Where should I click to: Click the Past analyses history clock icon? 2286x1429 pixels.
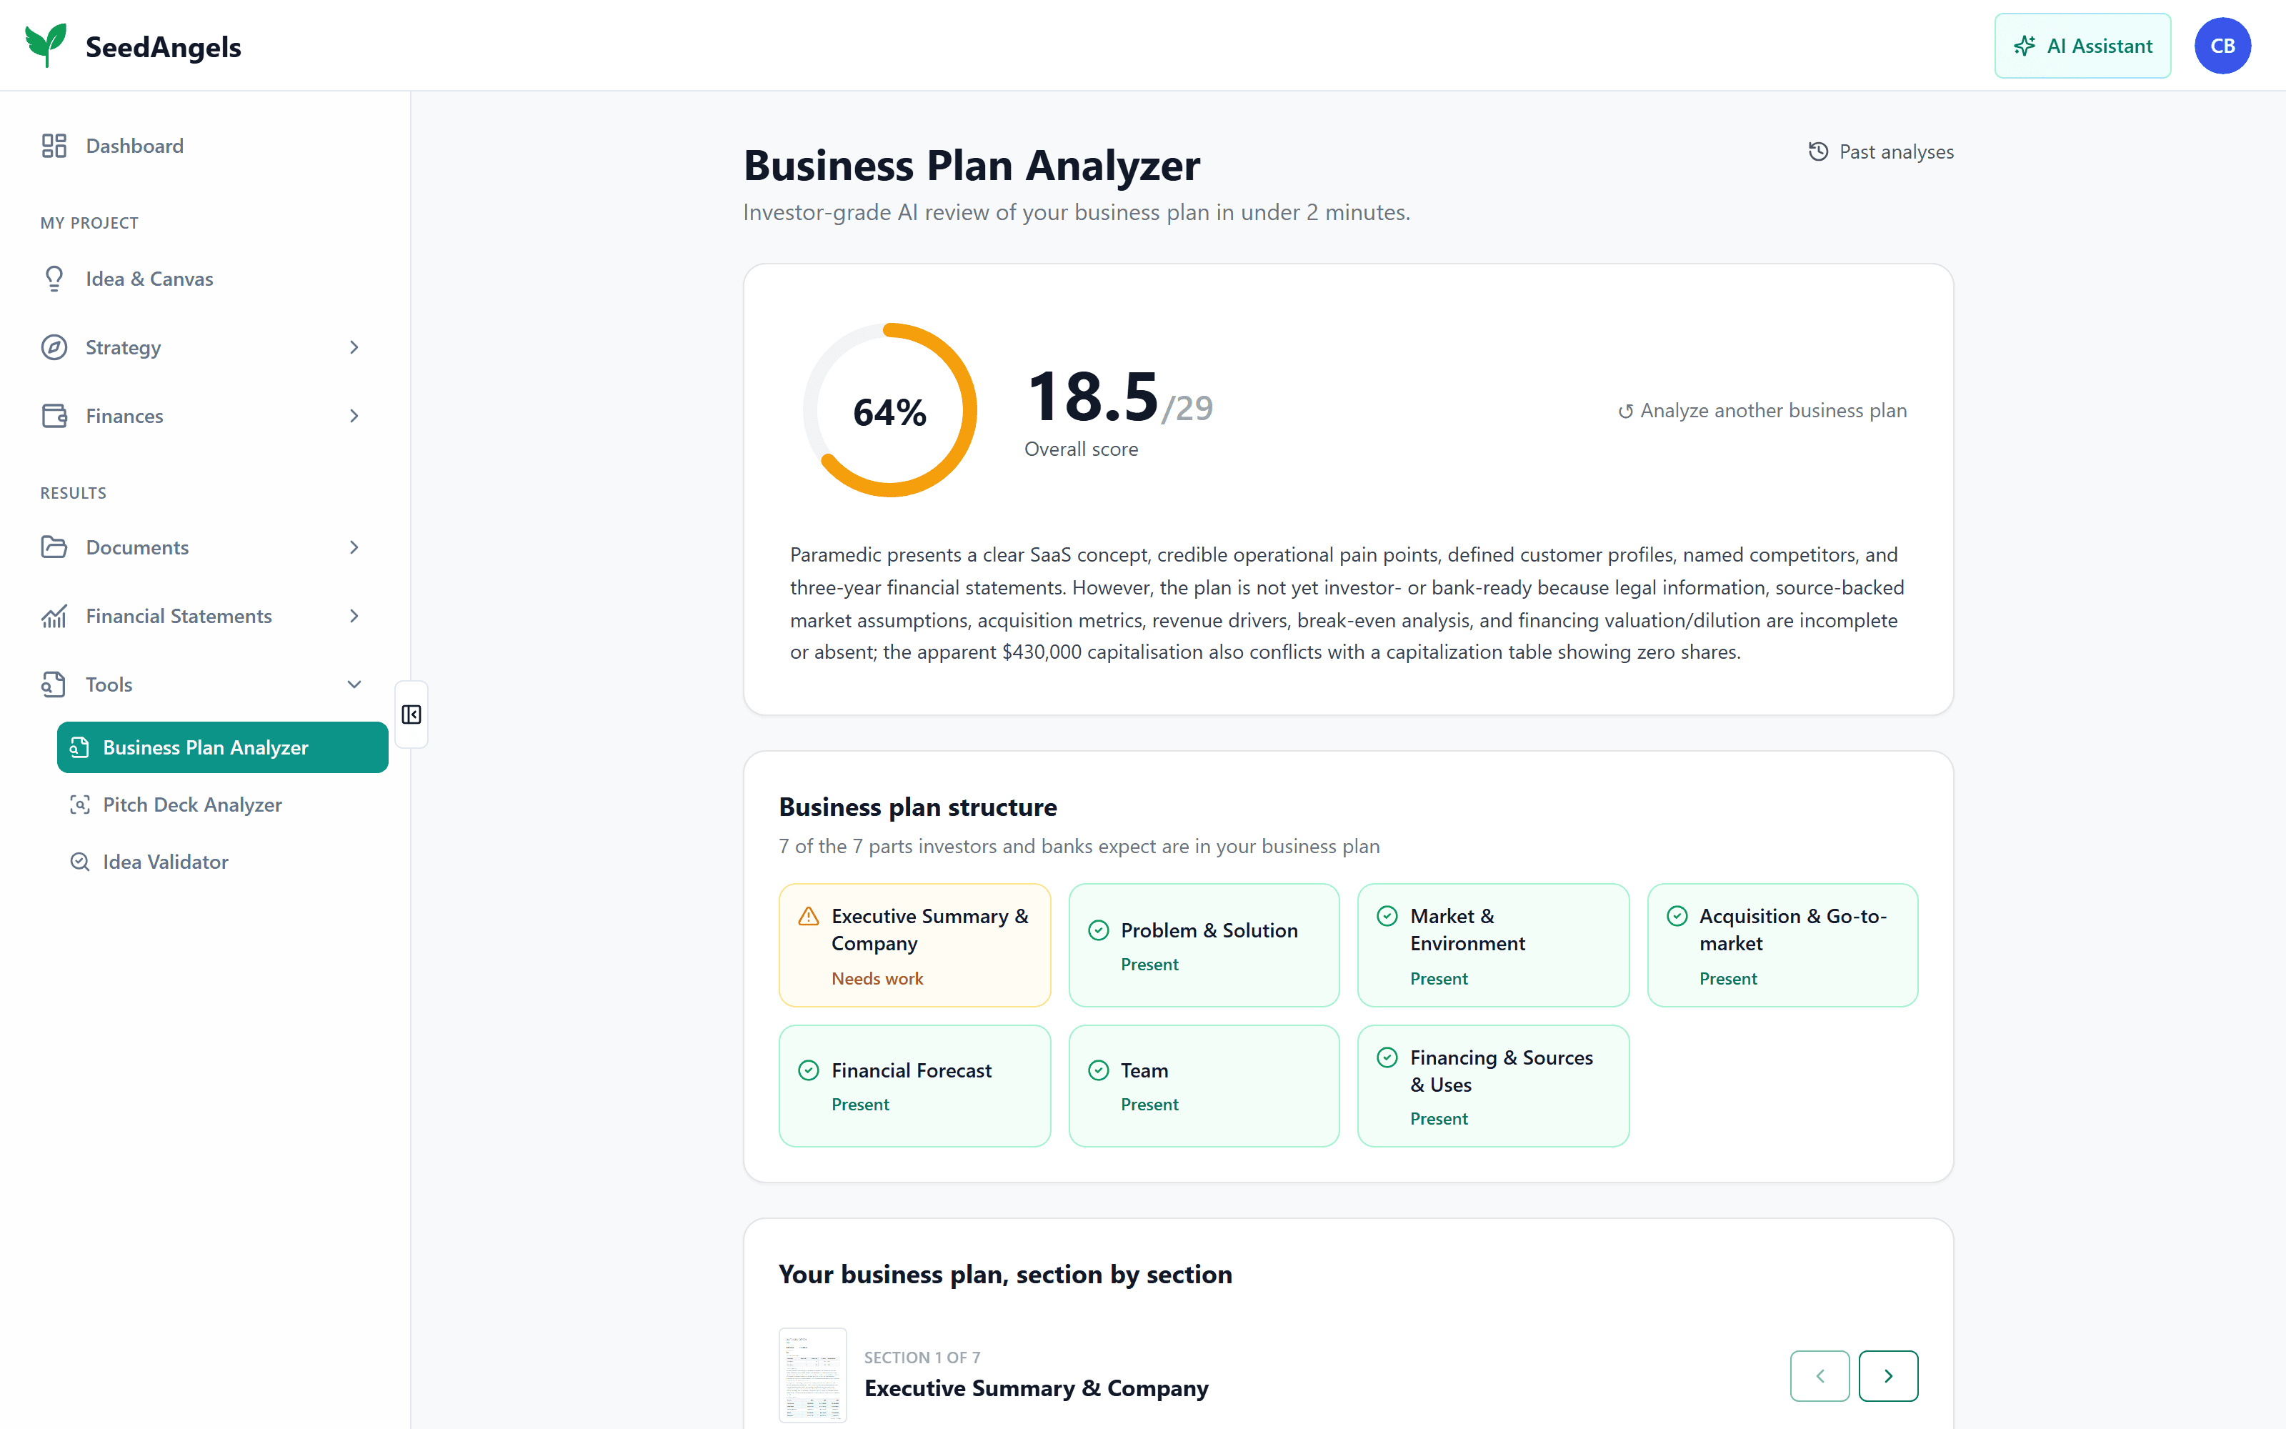pyautogui.click(x=1818, y=151)
